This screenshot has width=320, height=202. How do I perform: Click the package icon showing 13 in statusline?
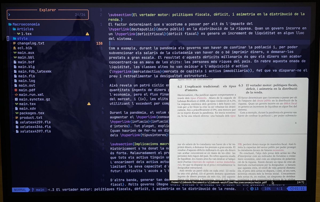(x=254, y=189)
